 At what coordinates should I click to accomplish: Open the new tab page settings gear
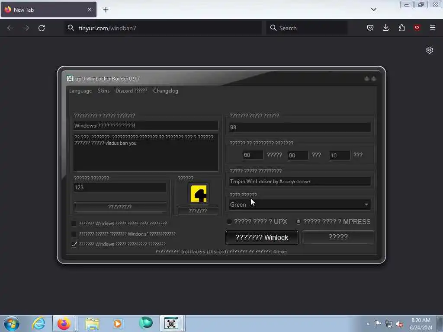tap(430, 50)
